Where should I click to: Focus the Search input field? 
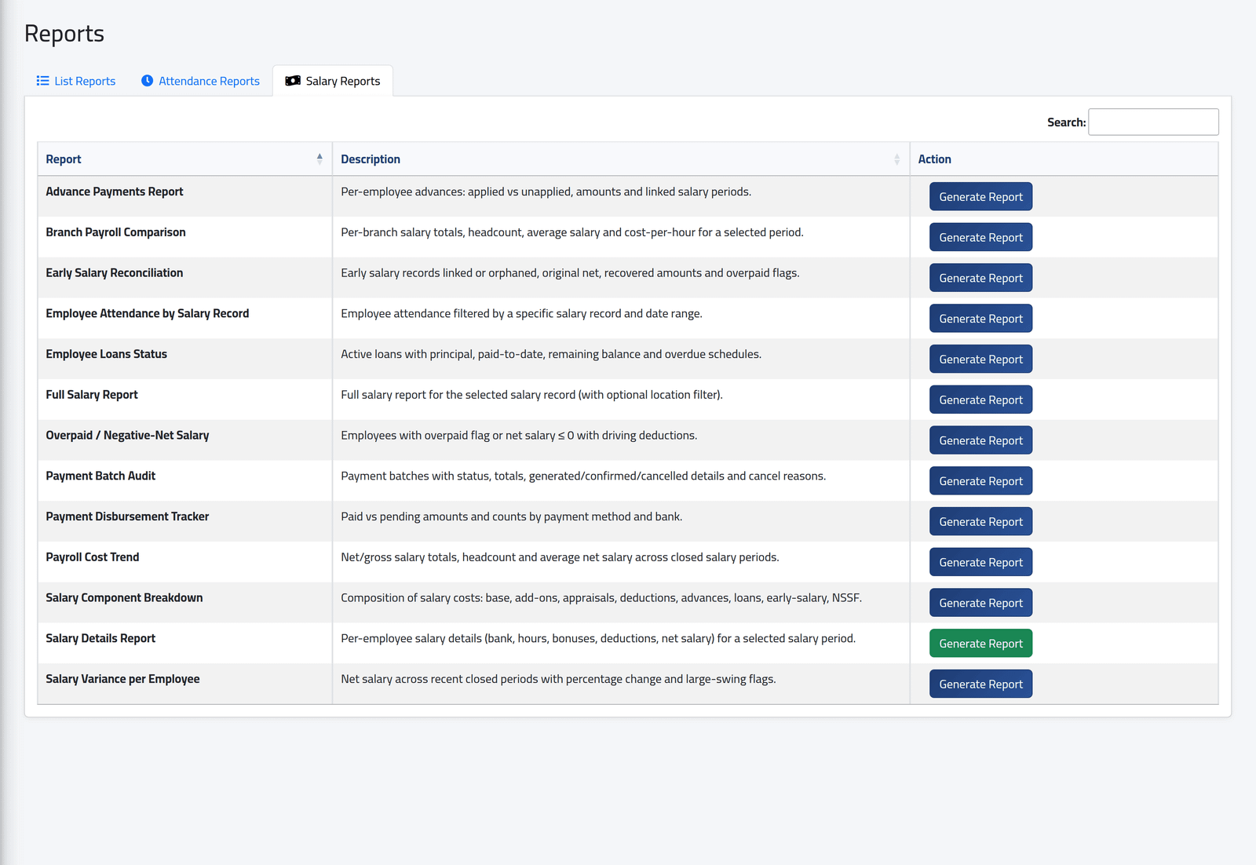[x=1153, y=122]
